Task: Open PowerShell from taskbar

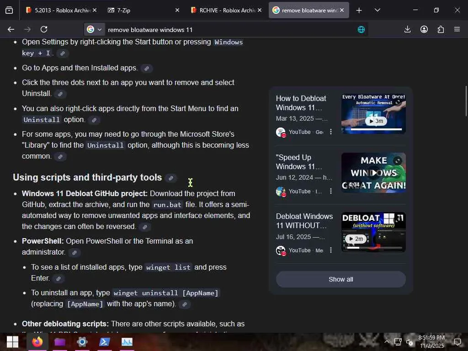Action: 105,342
